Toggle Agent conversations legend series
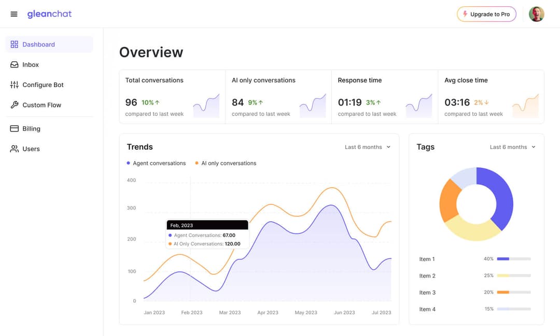Screen dimensions: 560x336 (x=156, y=163)
